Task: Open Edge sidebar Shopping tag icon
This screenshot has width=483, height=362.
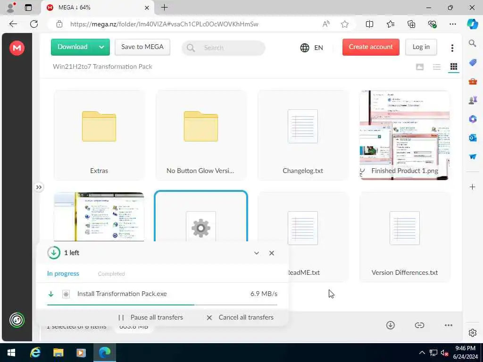Action: click(x=473, y=63)
